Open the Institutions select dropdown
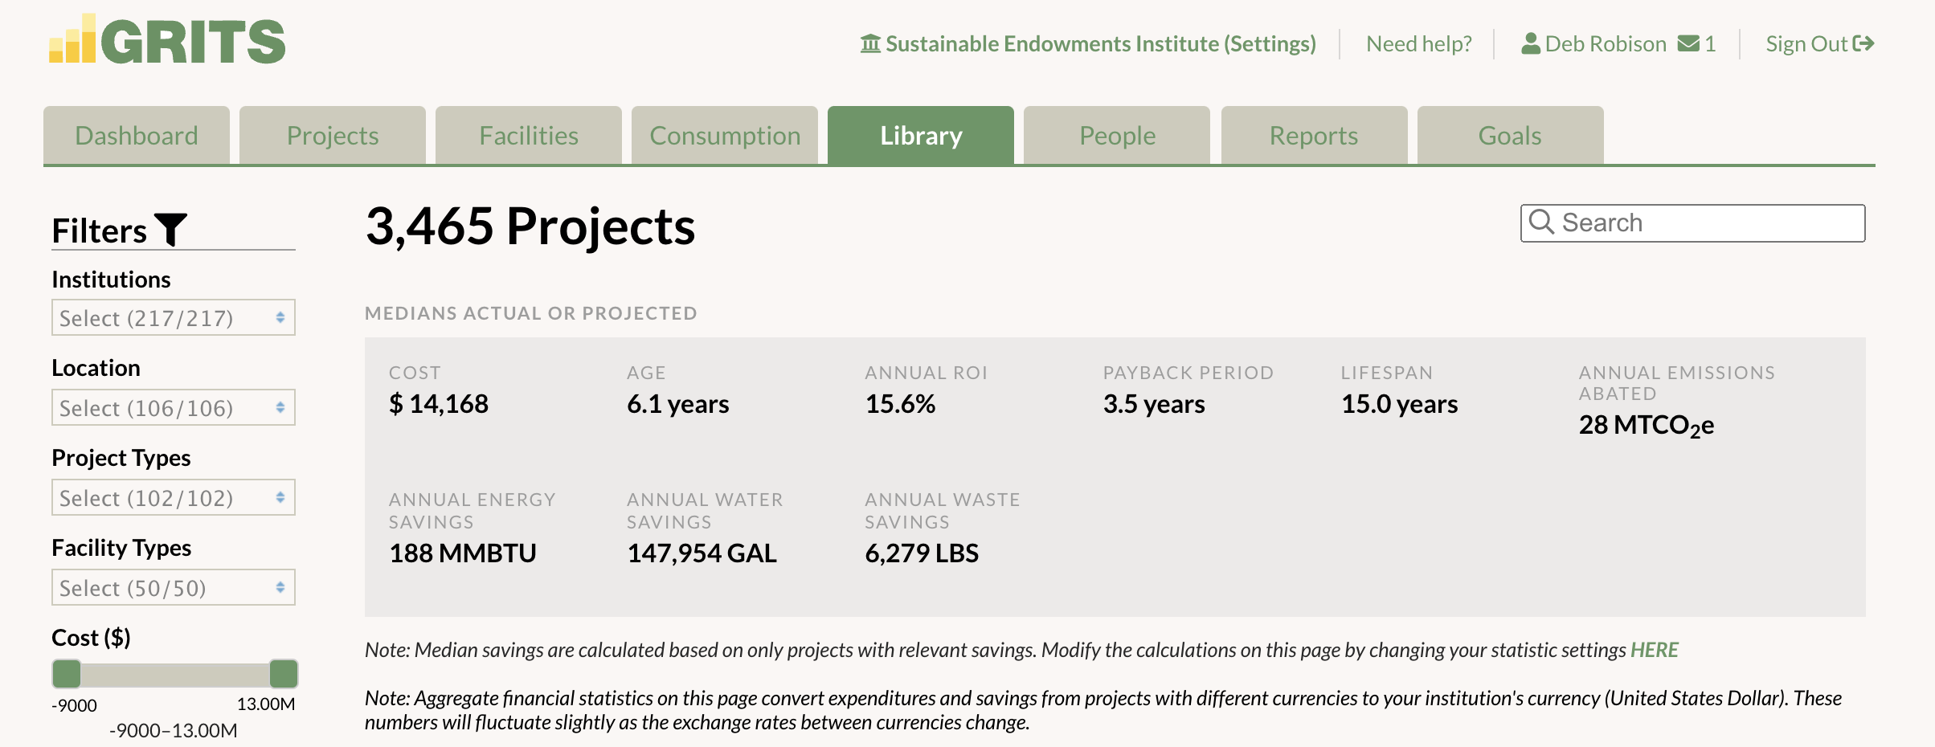 click(x=173, y=317)
